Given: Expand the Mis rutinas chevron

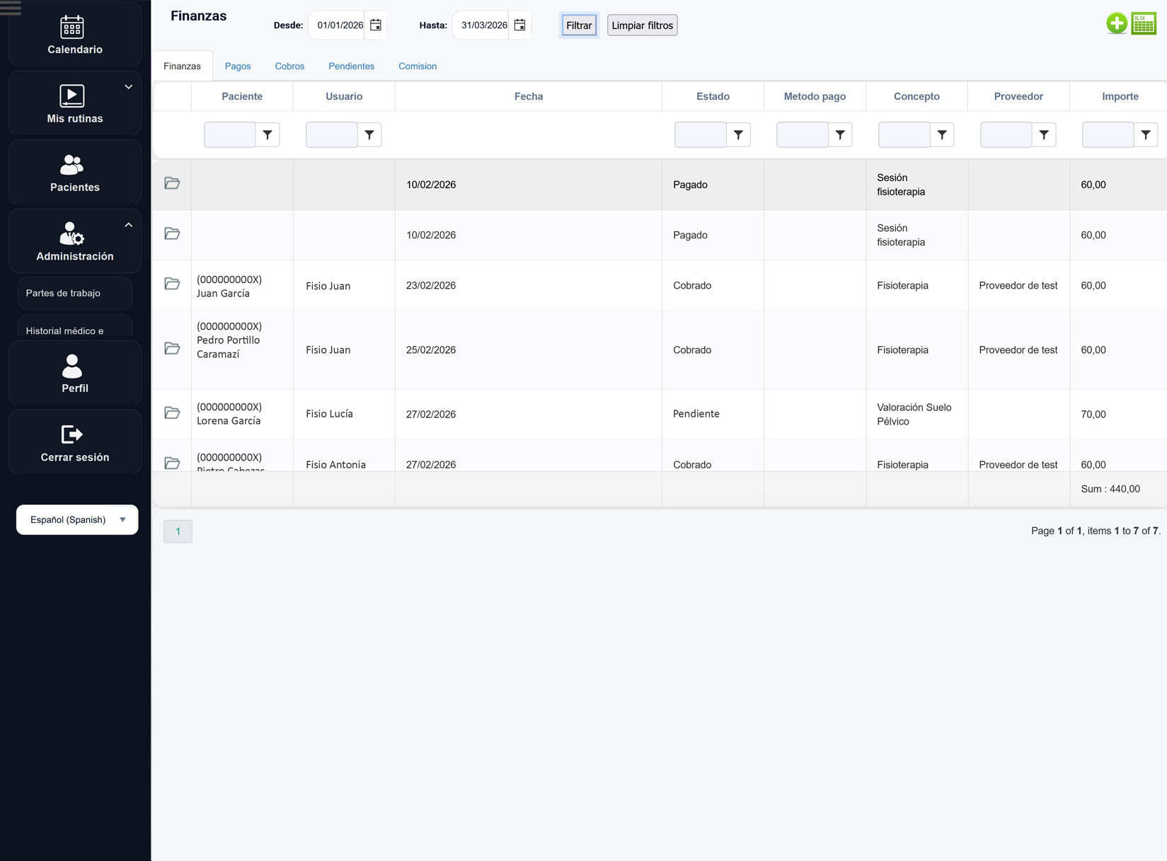Looking at the screenshot, I should click(x=129, y=87).
